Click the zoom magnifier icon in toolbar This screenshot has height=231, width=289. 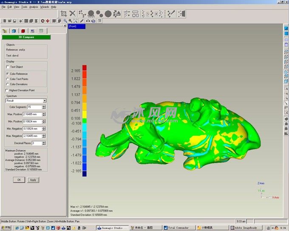click(65, 20)
